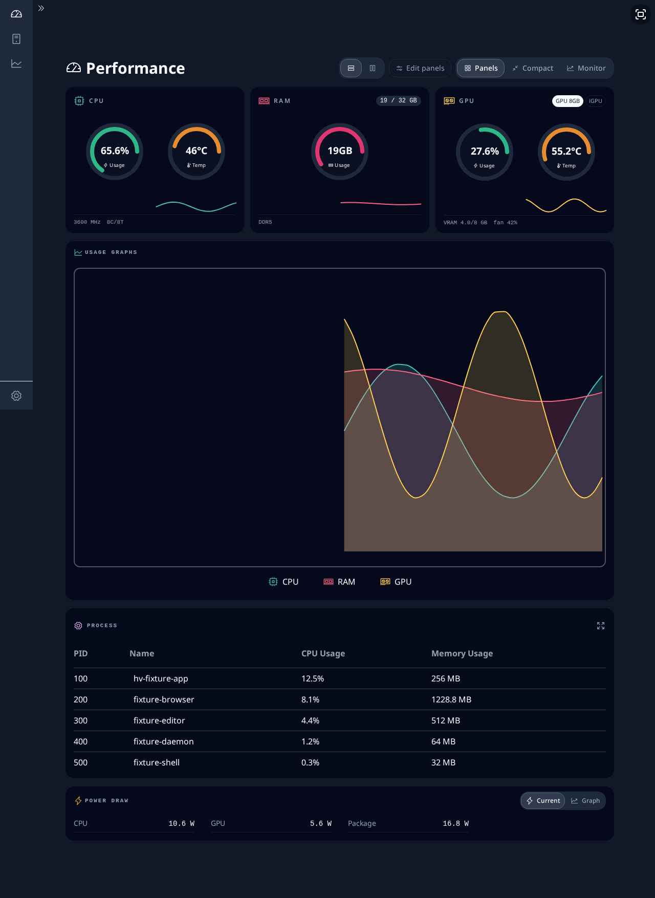The image size is (655, 898).
Task: Open the line chart sidebar icon
Action: (x=16, y=64)
